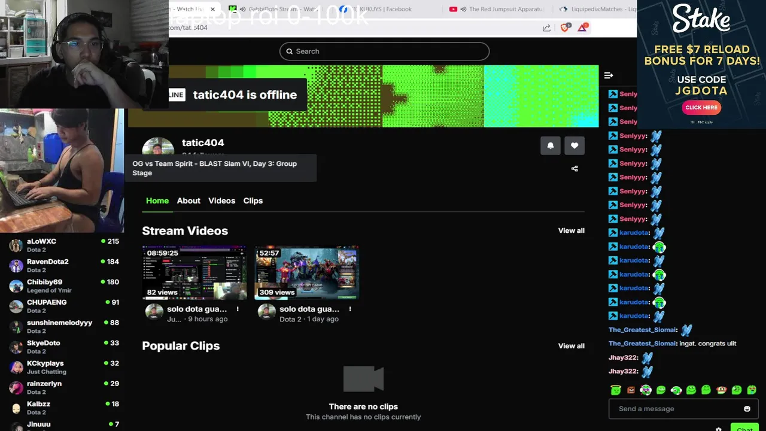
Task: Open aLoWXC channel avatar in sidebar
Action: click(16, 245)
